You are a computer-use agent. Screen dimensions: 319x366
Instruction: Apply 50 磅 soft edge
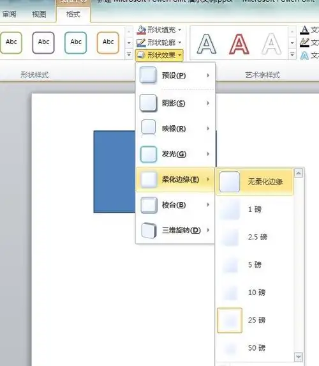[255, 347]
